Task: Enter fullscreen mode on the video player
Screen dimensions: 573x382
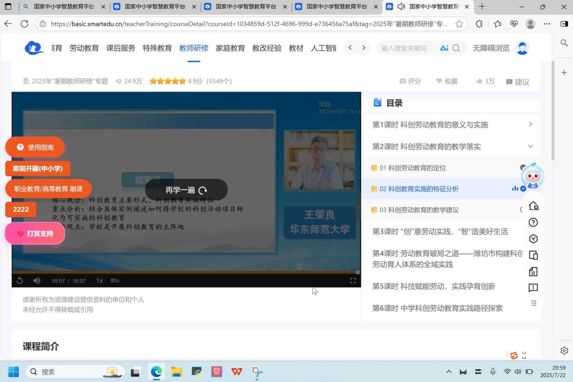Action: (353, 280)
